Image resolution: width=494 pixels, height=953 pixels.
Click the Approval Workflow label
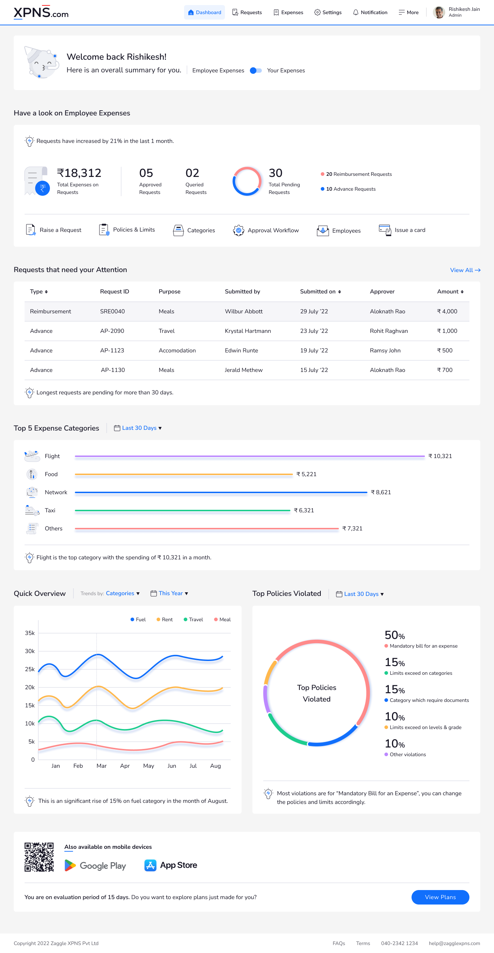[x=273, y=230]
